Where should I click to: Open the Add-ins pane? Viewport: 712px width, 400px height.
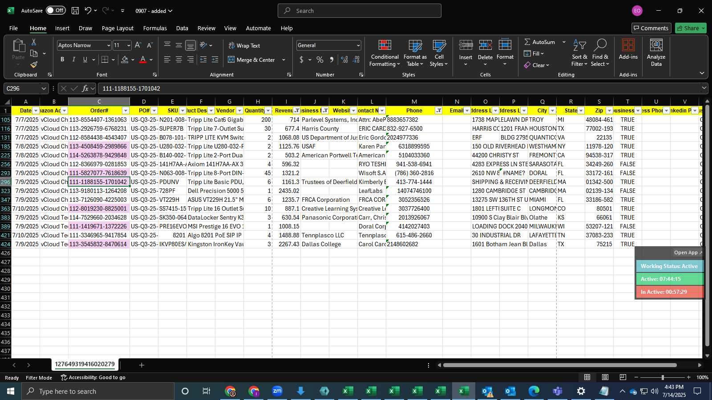click(x=628, y=49)
